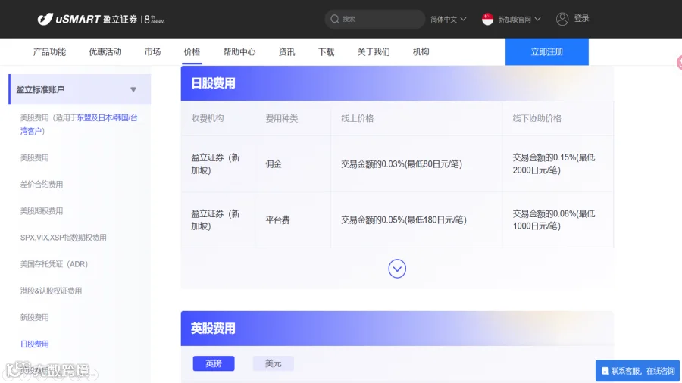Click the 登录 link
Viewport: 682px width, 383px height.
pos(581,19)
